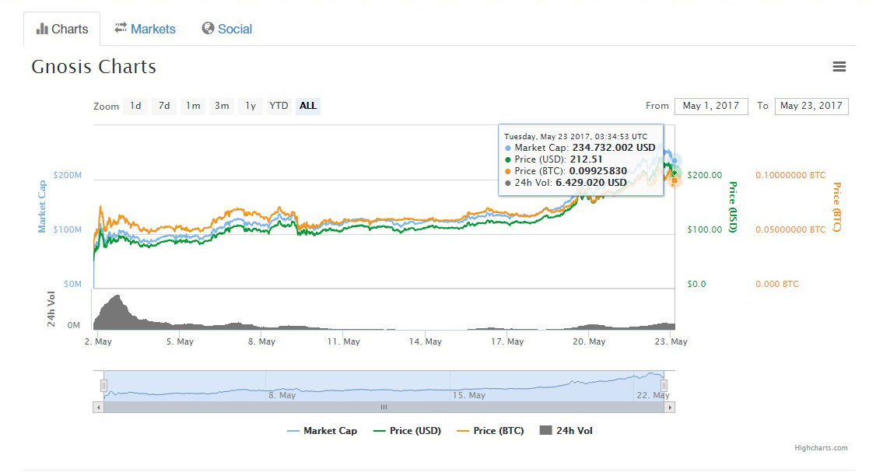Open the Highcharts.com credit link
This screenshot has height=476, width=876.
coord(822,448)
